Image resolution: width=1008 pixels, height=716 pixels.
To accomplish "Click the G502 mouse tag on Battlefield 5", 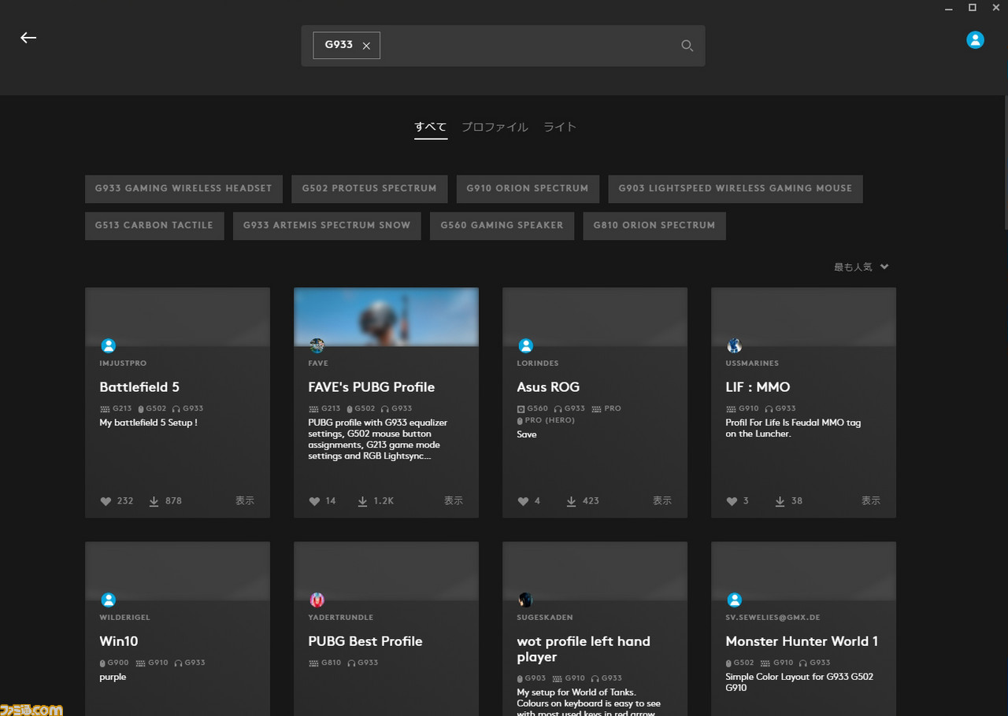I will pyautogui.click(x=153, y=408).
